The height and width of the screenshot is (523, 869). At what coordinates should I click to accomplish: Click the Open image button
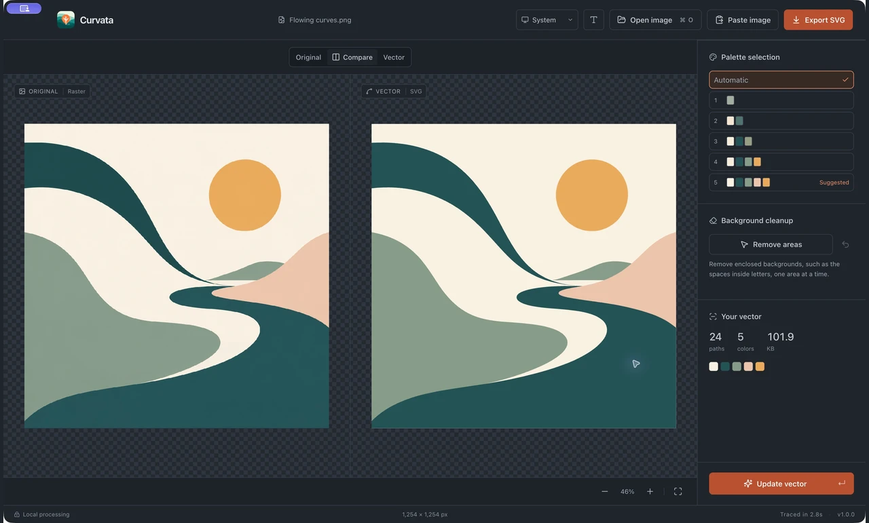(655, 20)
